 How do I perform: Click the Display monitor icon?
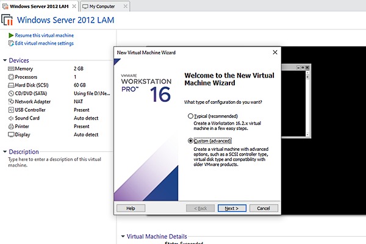[x=11, y=135]
